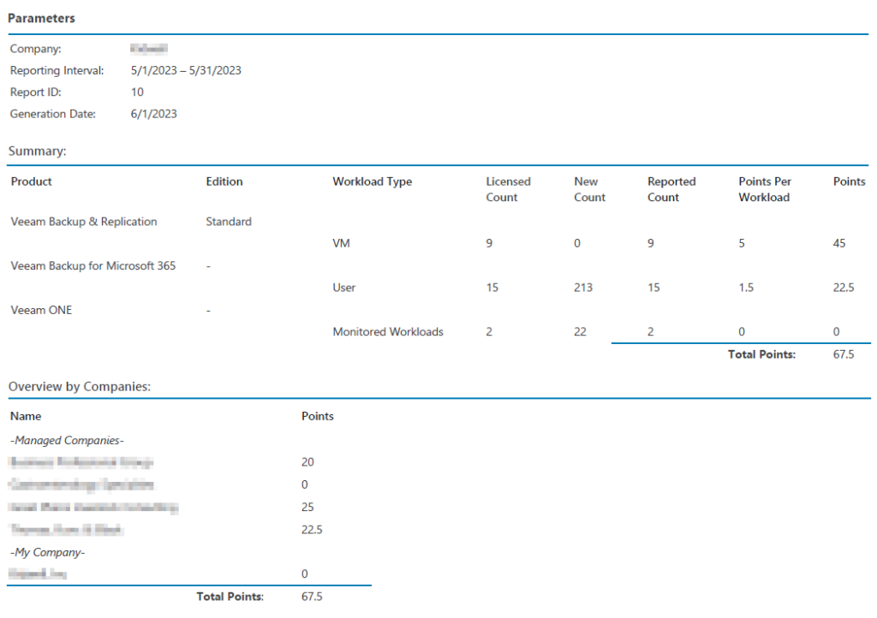Select the "Veeam Backup & Replication" product row
Image resolution: width=877 pixels, height=618 pixels.
tap(84, 222)
